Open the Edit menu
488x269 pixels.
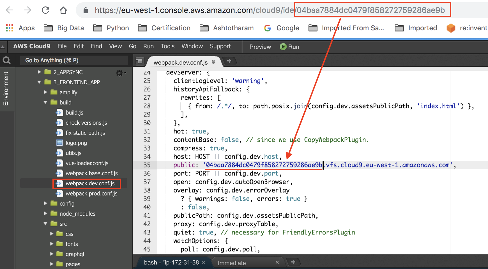click(79, 46)
